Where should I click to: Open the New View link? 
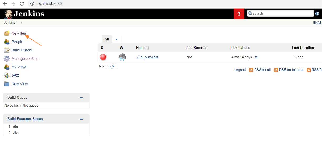click(x=20, y=84)
